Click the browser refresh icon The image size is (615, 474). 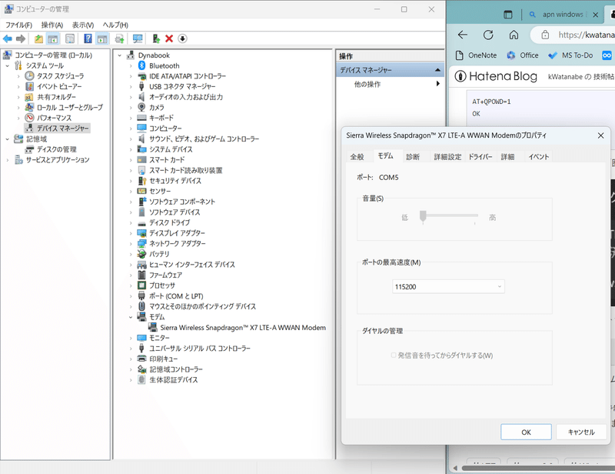click(x=488, y=35)
